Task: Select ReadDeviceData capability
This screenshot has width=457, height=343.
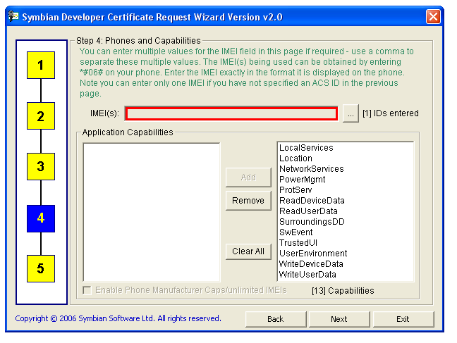Action: pyautogui.click(x=312, y=200)
